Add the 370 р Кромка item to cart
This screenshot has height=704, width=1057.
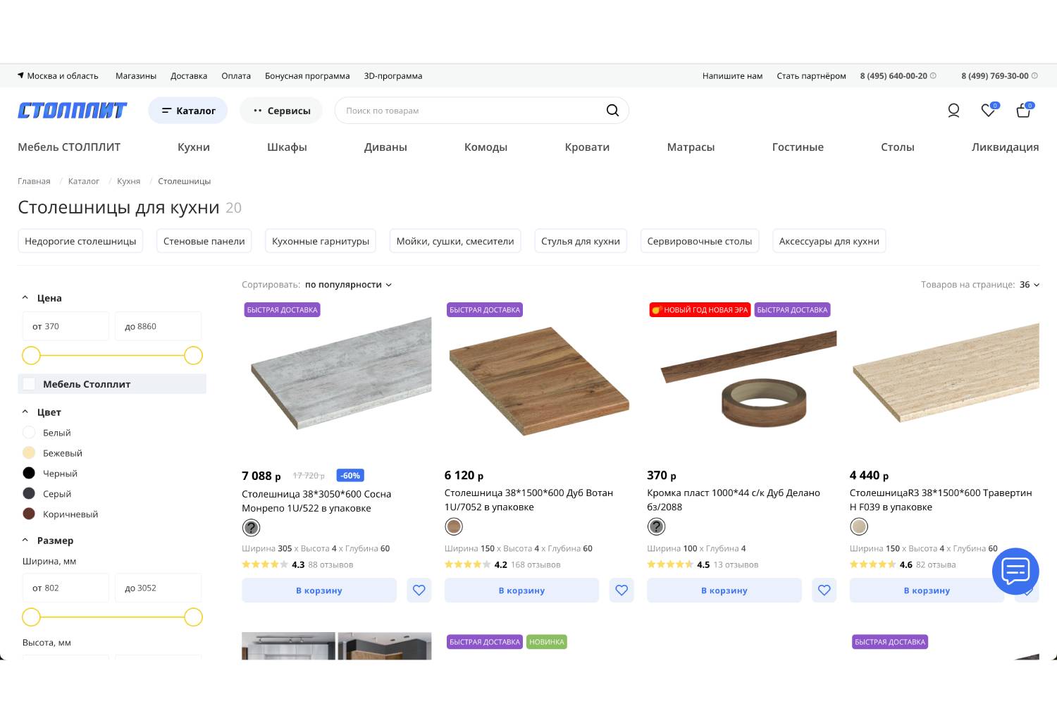point(724,591)
